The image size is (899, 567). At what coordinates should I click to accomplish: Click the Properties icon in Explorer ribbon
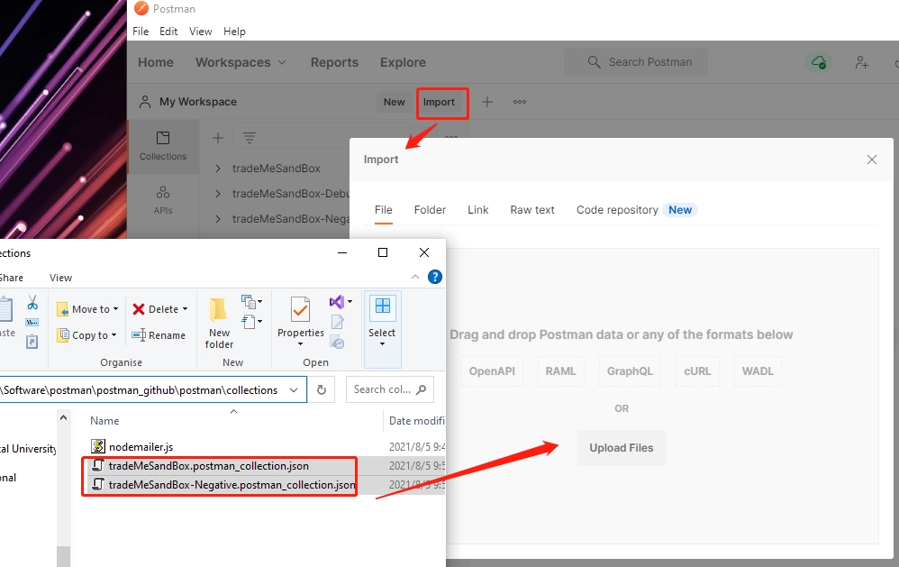[301, 310]
